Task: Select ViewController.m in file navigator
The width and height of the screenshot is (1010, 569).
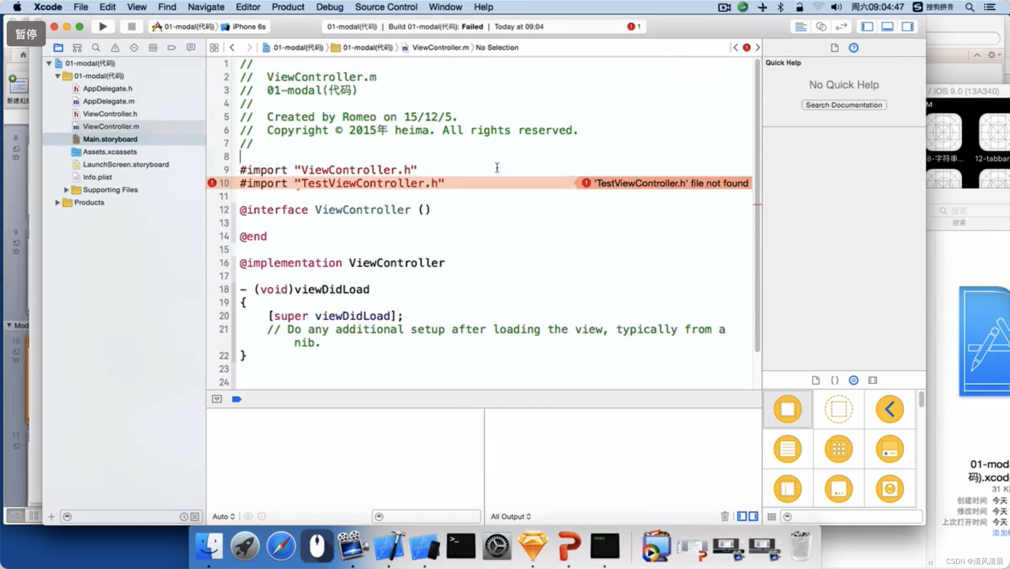Action: click(x=111, y=125)
